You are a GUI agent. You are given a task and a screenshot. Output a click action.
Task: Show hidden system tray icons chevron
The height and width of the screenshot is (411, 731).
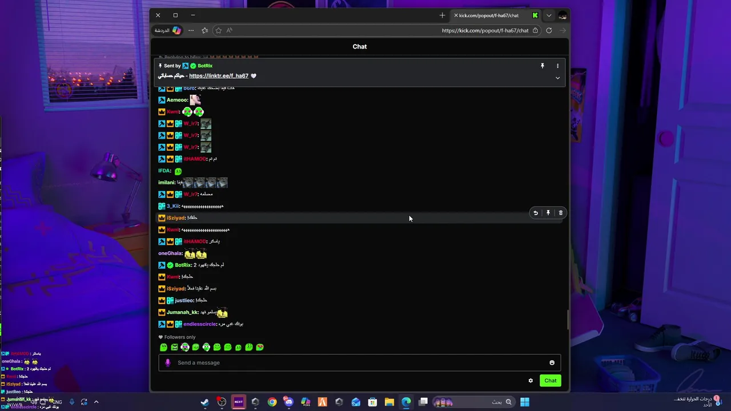pos(96,402)
